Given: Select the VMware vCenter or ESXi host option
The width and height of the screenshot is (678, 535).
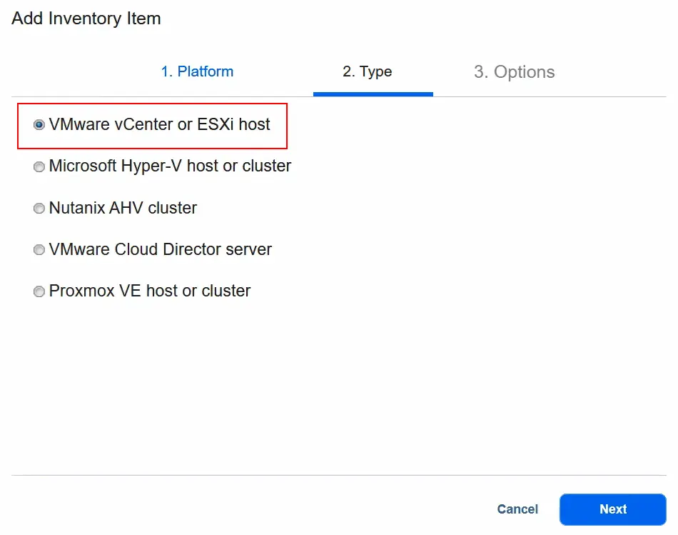Looking at the screenshot, I should (x=39, y=124).
